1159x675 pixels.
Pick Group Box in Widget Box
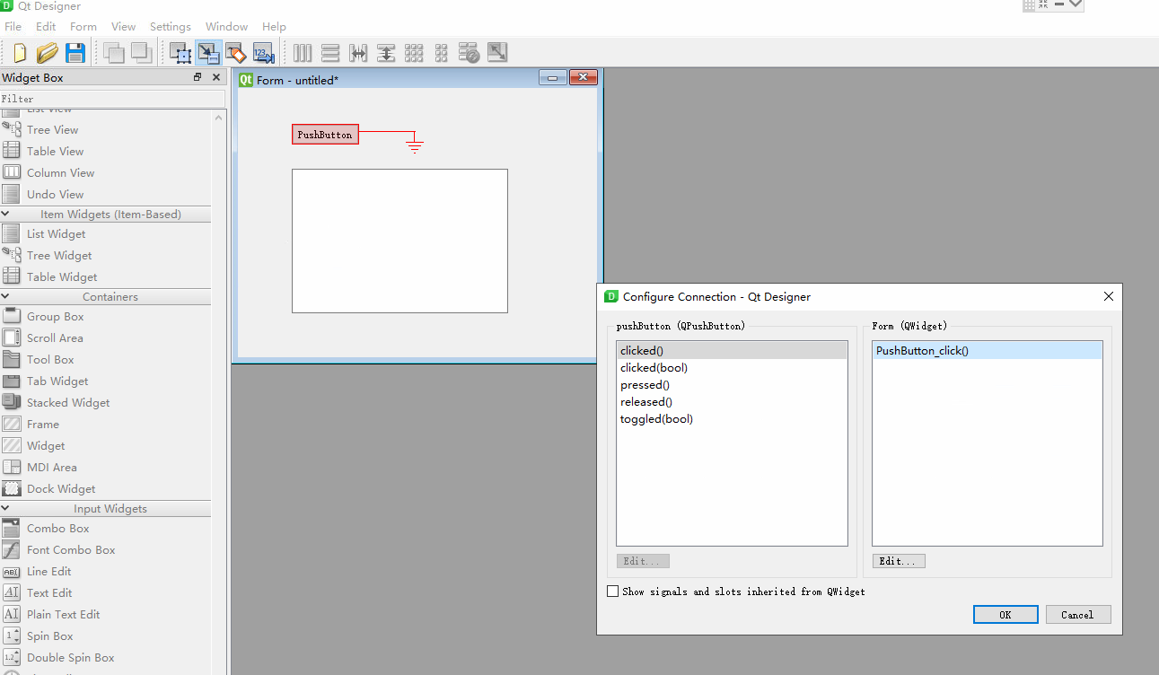pyautogui.click(x=55, y=317)
